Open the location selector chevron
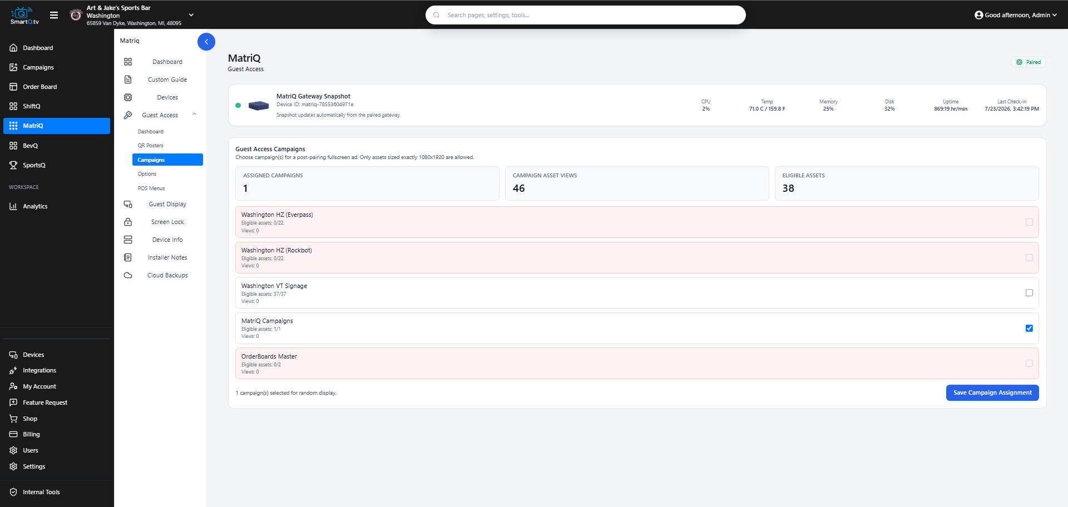The image size is (1068, 507). pyautogui.click(x=191, y=15)
